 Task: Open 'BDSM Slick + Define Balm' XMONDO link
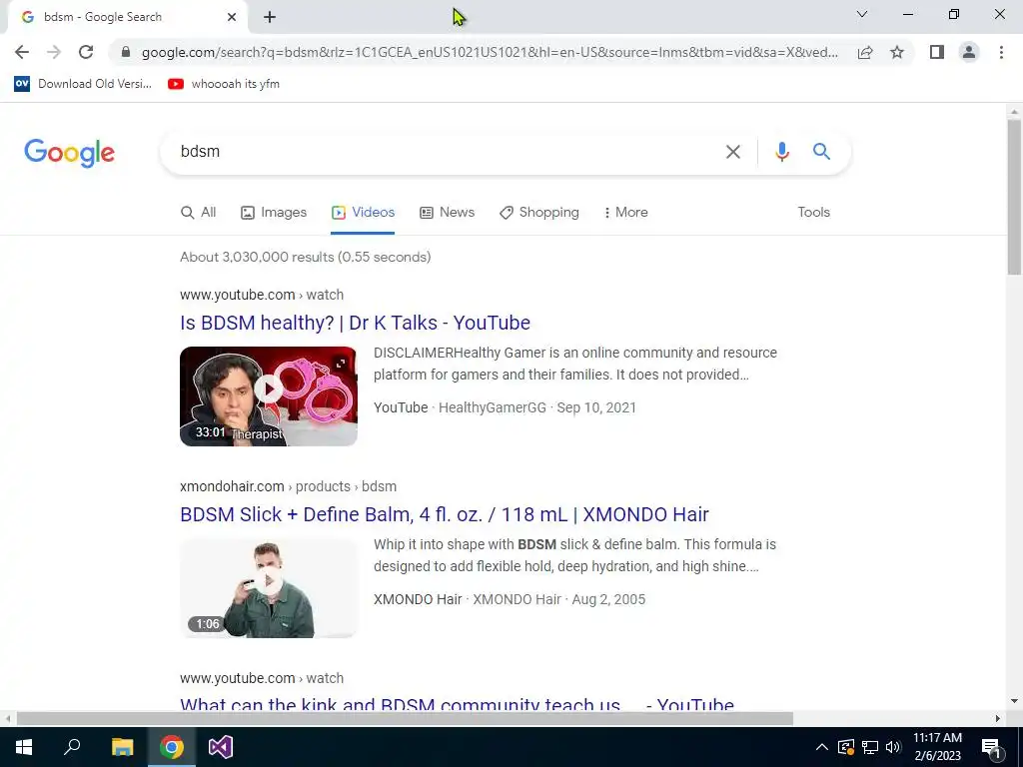445,514
